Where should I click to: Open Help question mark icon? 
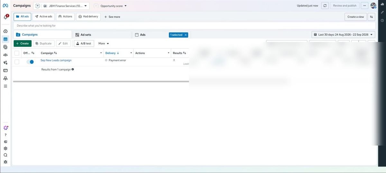coord(5,135)
